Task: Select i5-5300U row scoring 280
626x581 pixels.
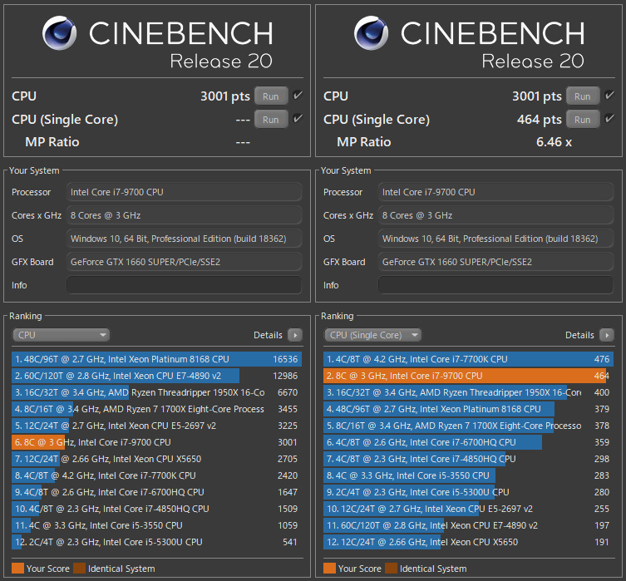Action: [468, 492]
